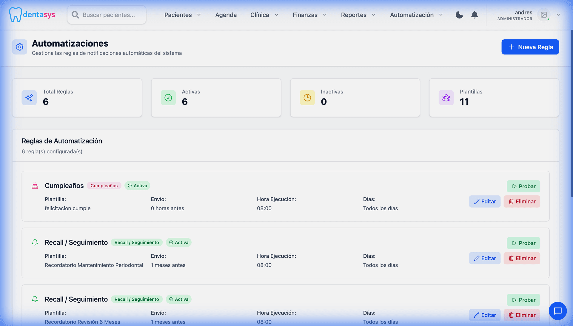The height and width of the screenshot is (326, 573).
Task: Click the dentasys tooth logo
Action: (x=16, y=15)
